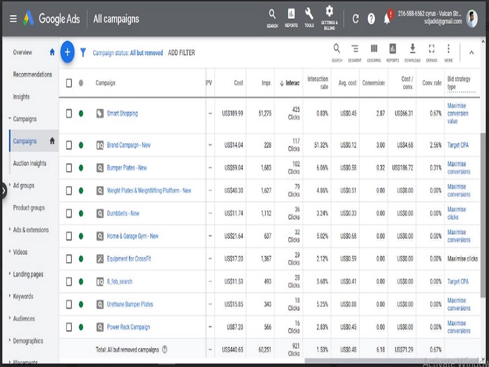Open Product groups

coord(29,208)
